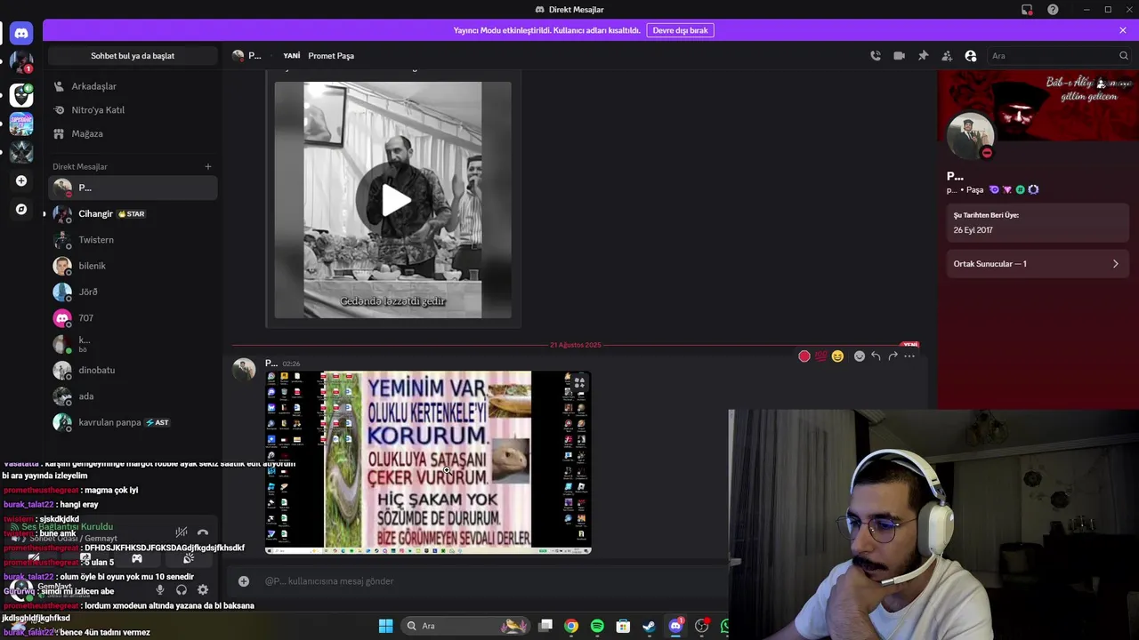React with laughing face emoji

click(837, 356)
